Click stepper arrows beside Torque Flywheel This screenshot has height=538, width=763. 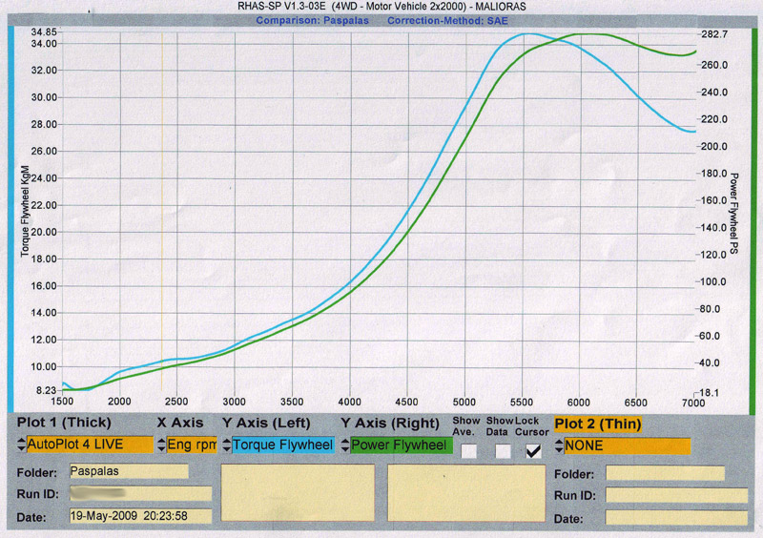[x=227, y=445]
